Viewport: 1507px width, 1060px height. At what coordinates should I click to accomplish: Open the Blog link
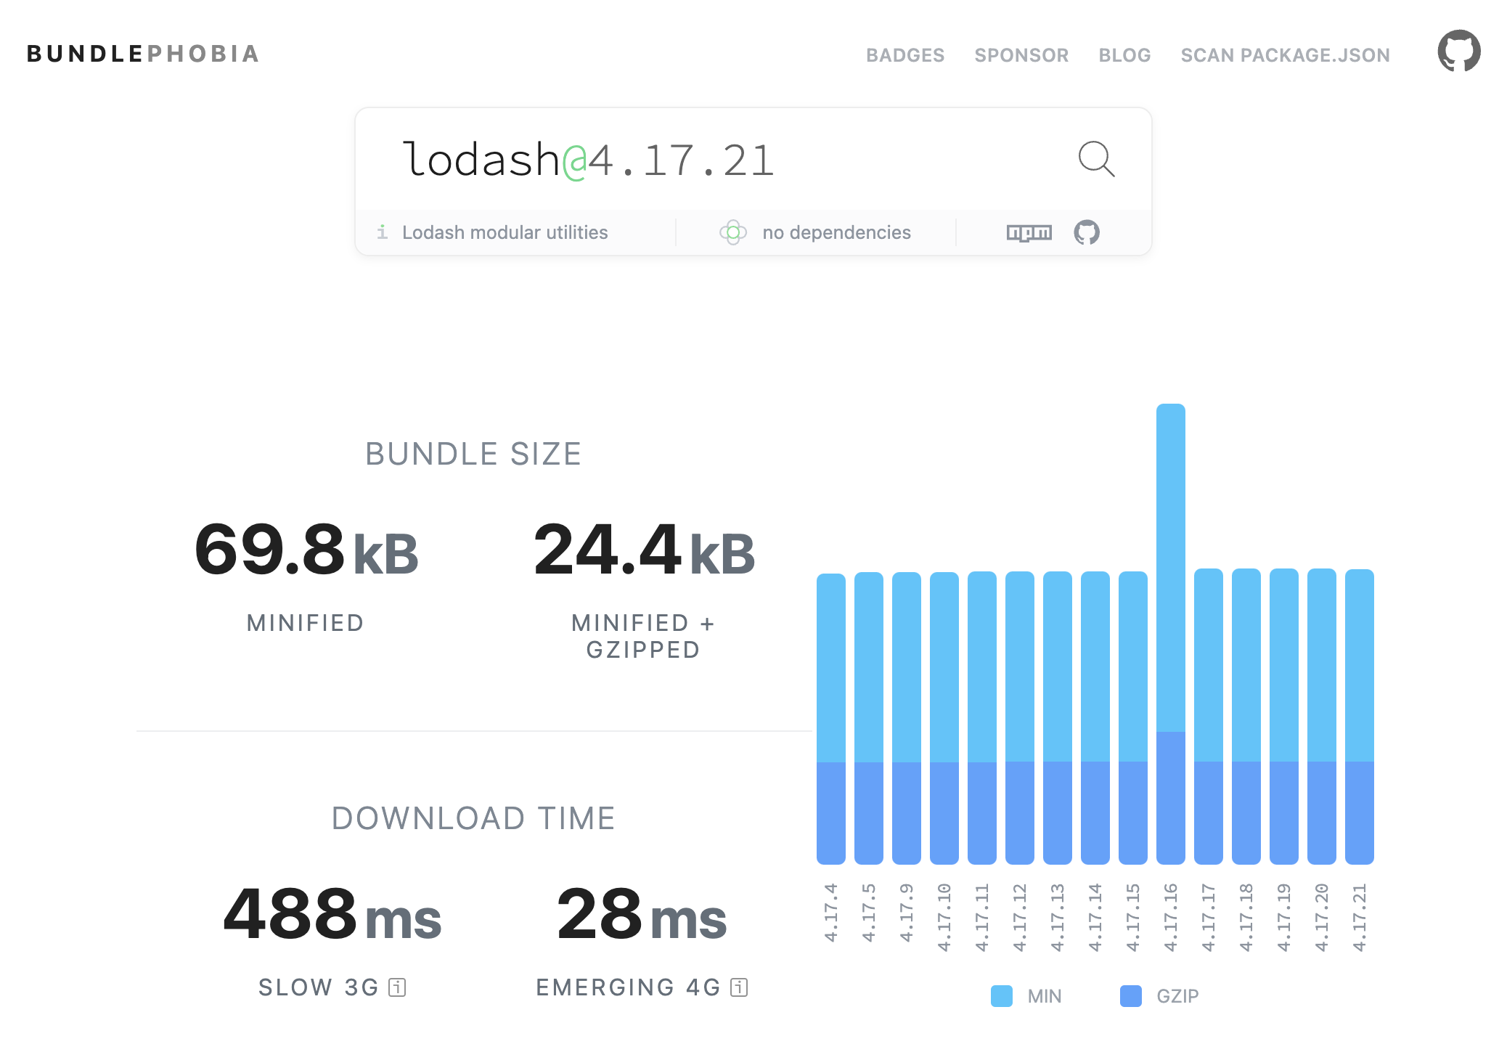(x=1124, y=55)
